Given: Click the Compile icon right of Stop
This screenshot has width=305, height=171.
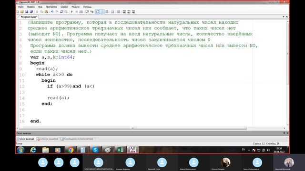Looking at the screenshot, I should (x=81, y=12).
